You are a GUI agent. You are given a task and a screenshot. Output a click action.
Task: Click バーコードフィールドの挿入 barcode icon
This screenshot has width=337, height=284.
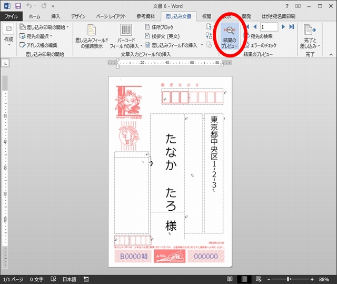coord(126,30)
